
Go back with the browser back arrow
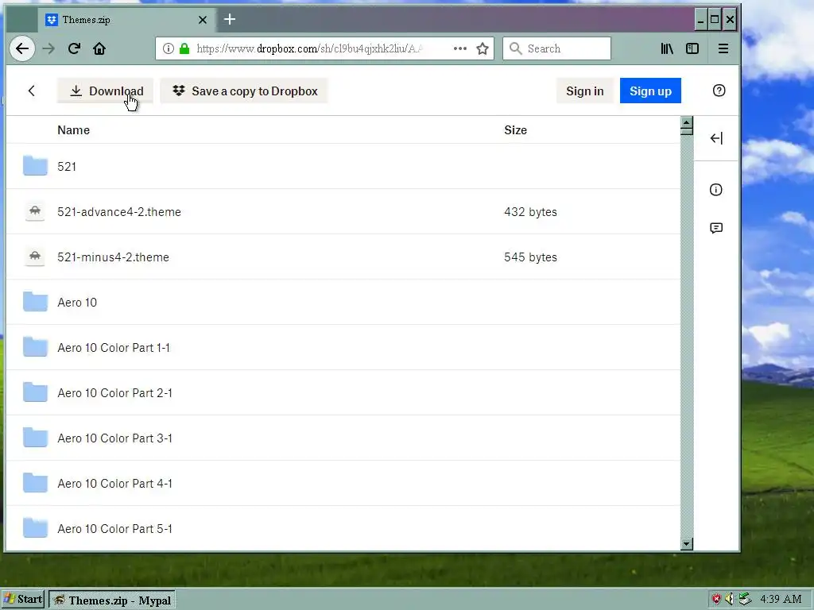pos(22,48)
